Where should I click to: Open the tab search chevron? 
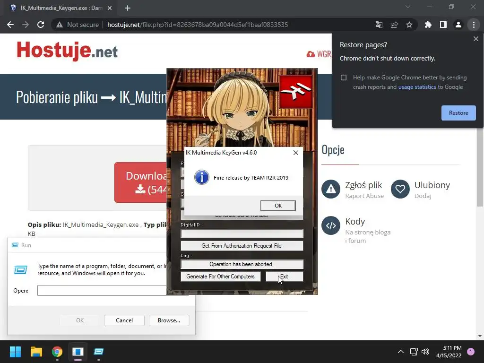[x=408, y=7]
